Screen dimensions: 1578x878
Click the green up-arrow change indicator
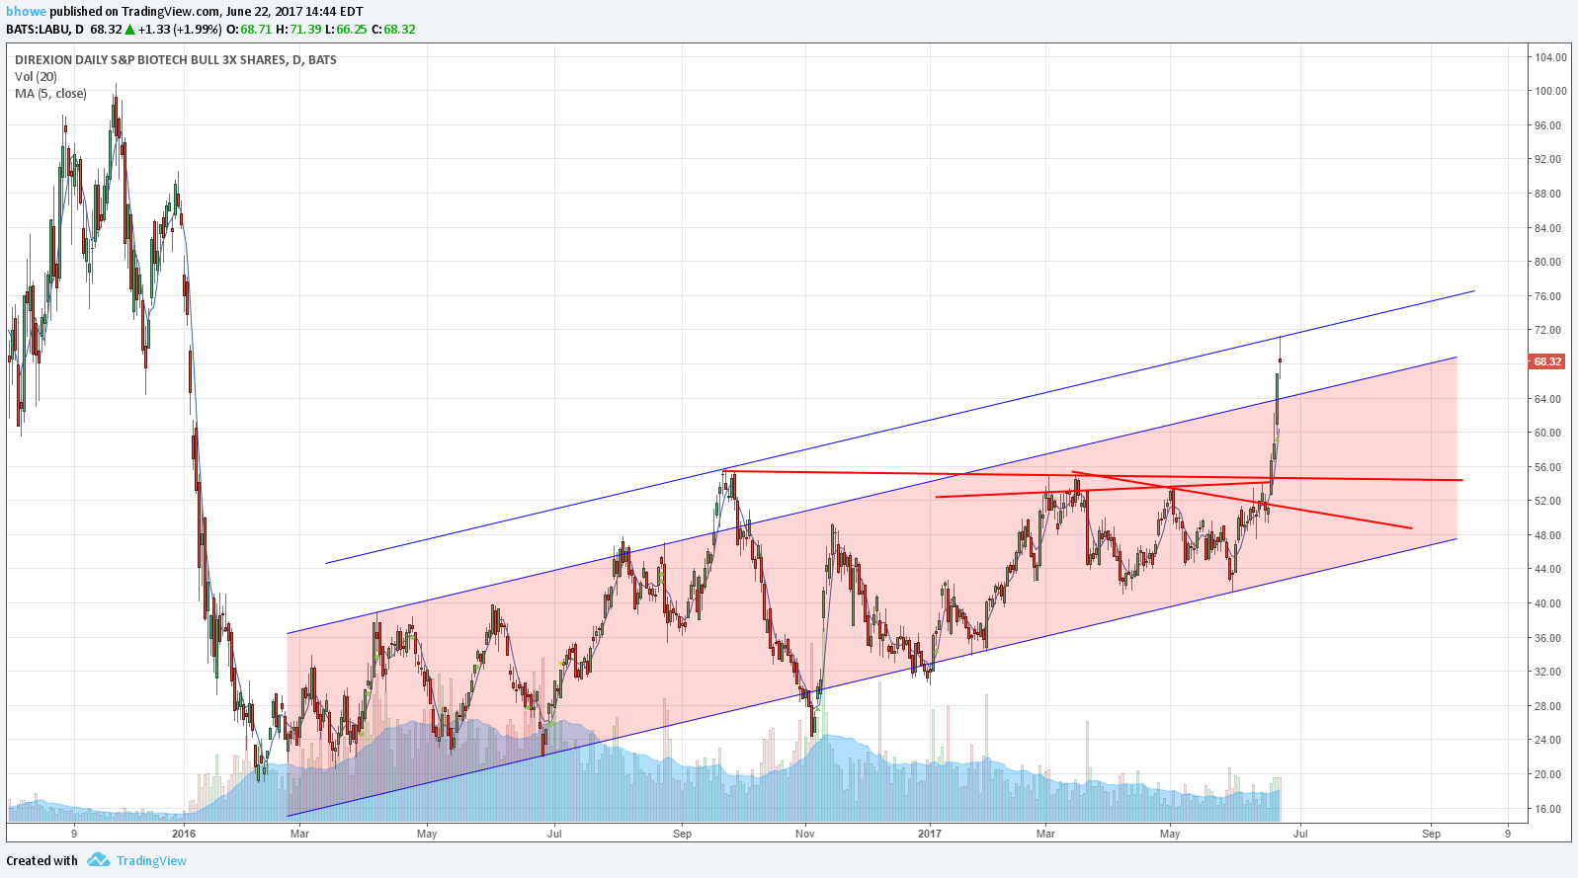[129, 29]
